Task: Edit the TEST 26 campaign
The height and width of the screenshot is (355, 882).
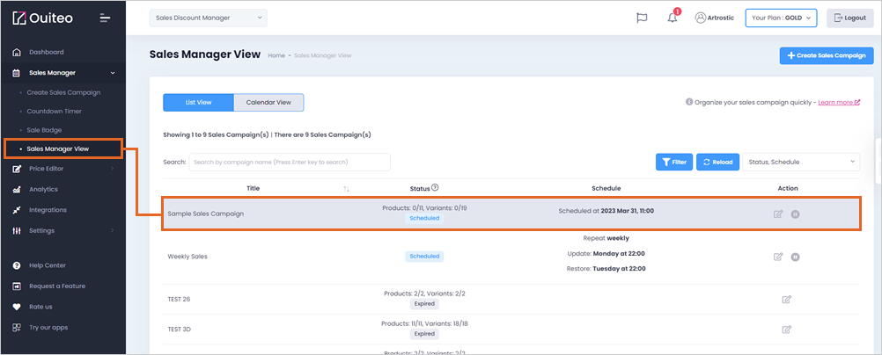Action: pyautogui.click(x=787, y=300)
